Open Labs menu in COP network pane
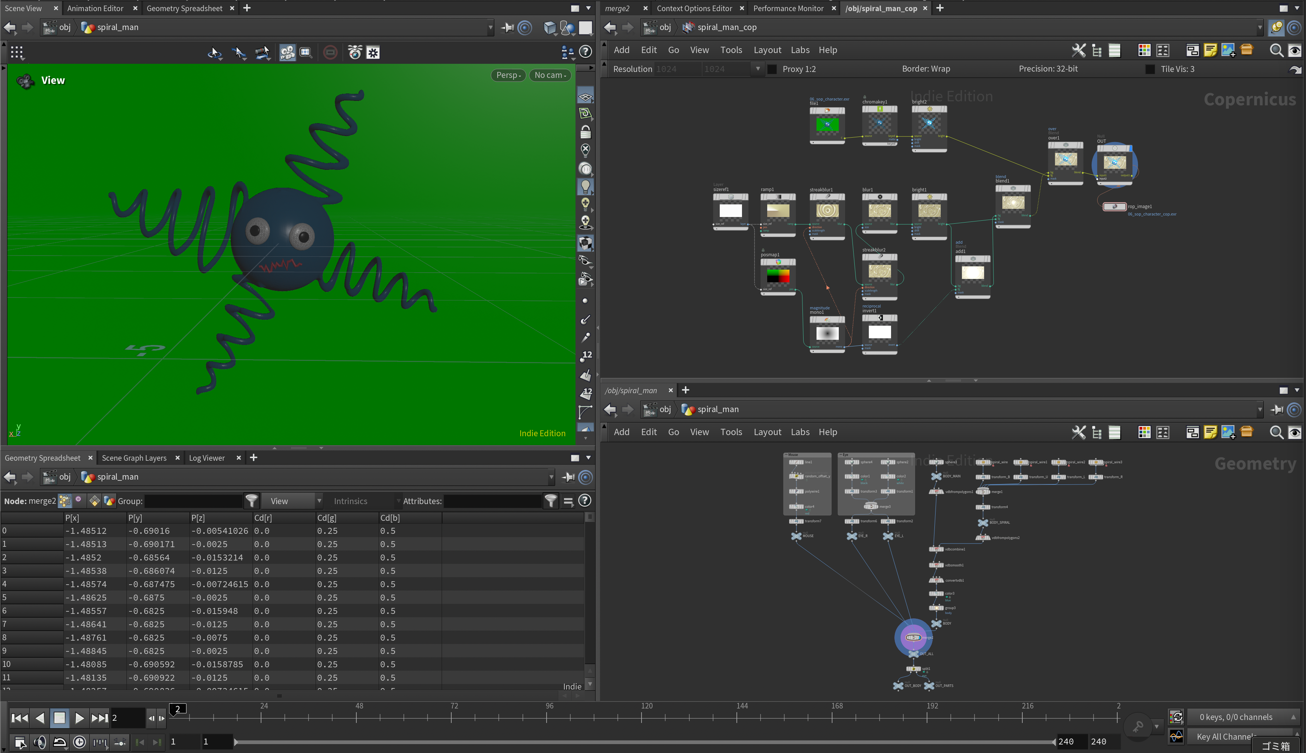1306x753 pixels. point(800,50)
